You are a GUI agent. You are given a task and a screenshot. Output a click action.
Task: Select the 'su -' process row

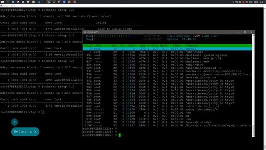tap(167, 116)
